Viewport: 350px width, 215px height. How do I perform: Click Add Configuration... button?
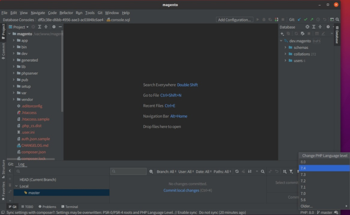[x=235, y=19]
